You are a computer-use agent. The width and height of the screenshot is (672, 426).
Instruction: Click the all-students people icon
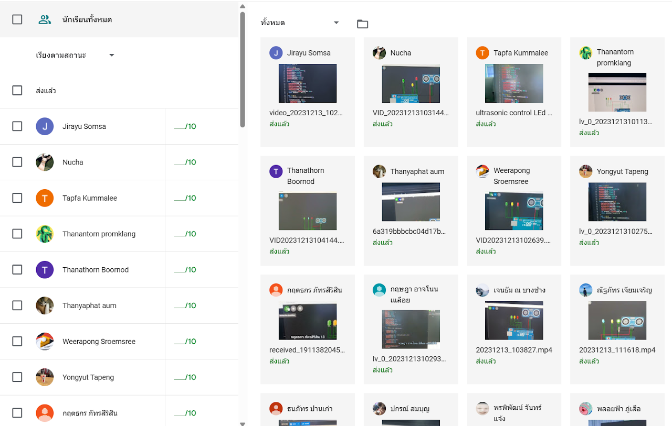pos(45,20)
